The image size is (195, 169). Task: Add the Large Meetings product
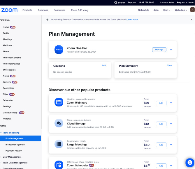161,145
